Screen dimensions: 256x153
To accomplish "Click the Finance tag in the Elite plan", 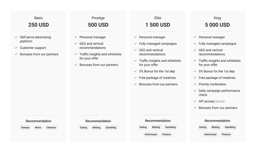I will 166,134.
